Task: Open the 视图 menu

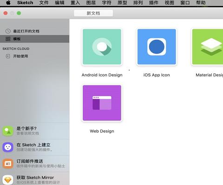Action: coord(169,3)
